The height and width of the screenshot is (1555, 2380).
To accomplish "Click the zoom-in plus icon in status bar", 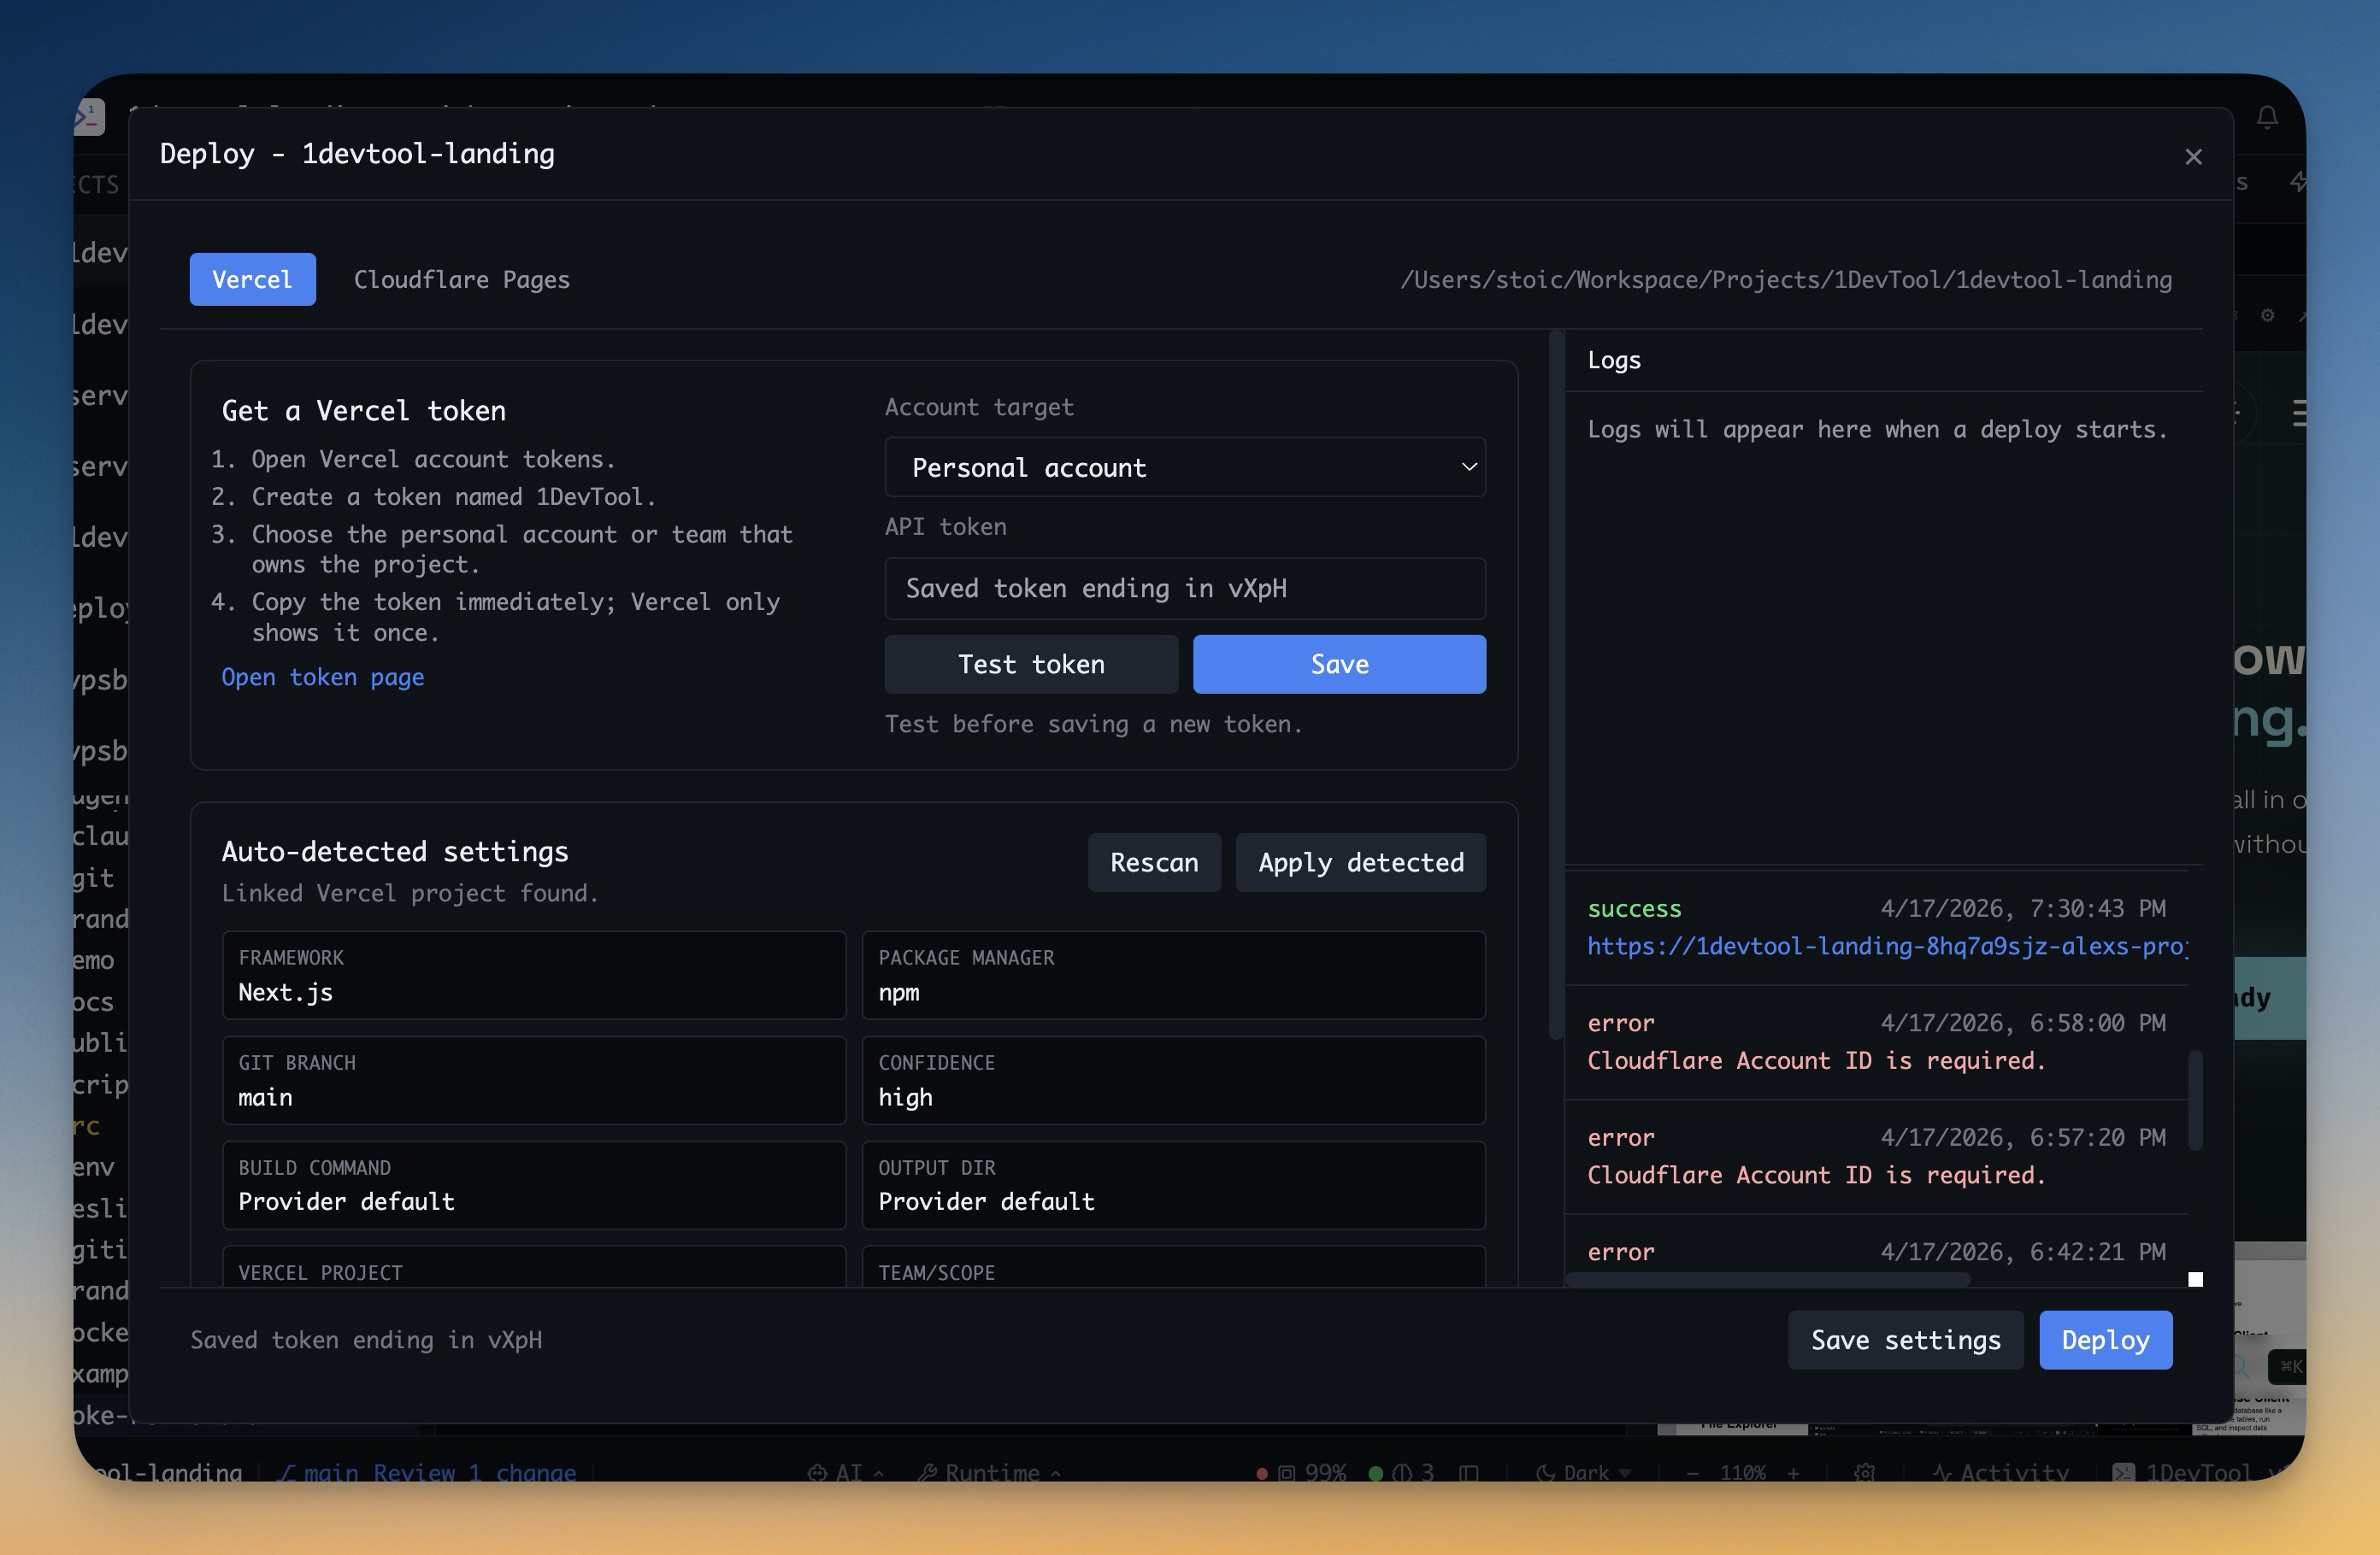I will pos(1793,1472).
